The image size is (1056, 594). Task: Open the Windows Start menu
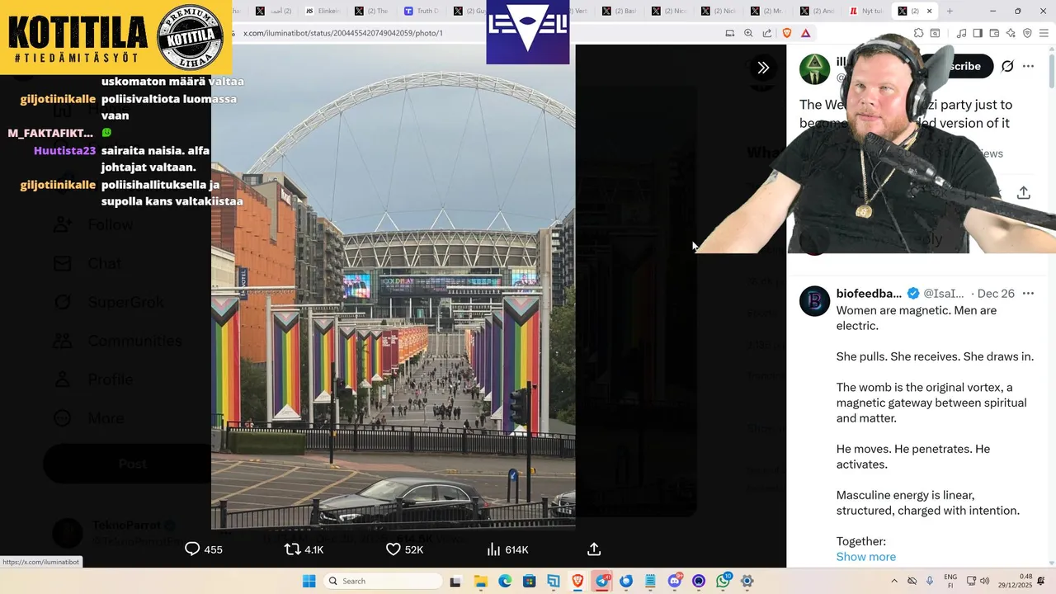coord(309,581)
